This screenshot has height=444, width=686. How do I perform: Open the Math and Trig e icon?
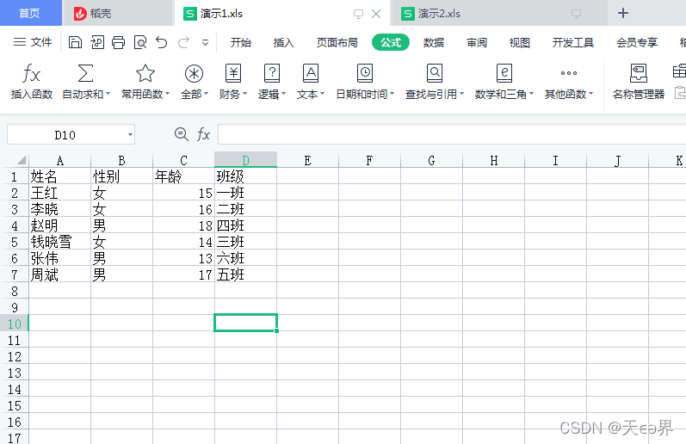click(x=504, y=73)
